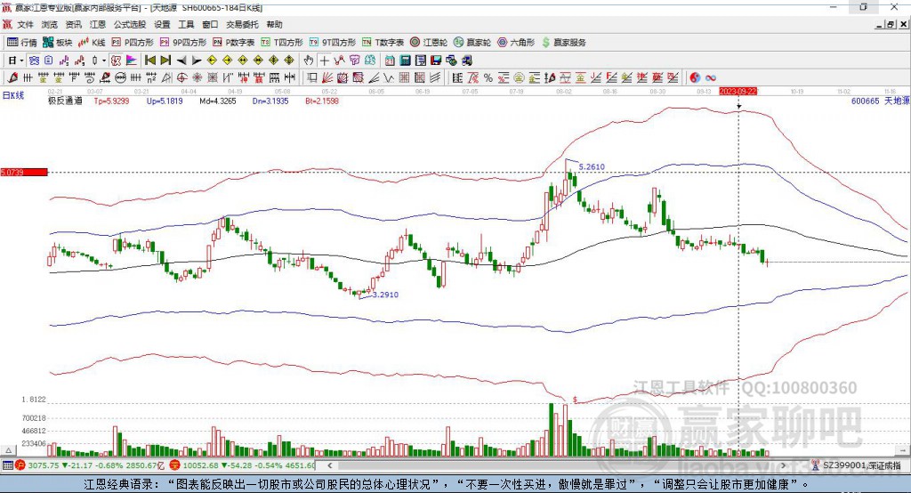Select the n² square tool

[151, 77]
